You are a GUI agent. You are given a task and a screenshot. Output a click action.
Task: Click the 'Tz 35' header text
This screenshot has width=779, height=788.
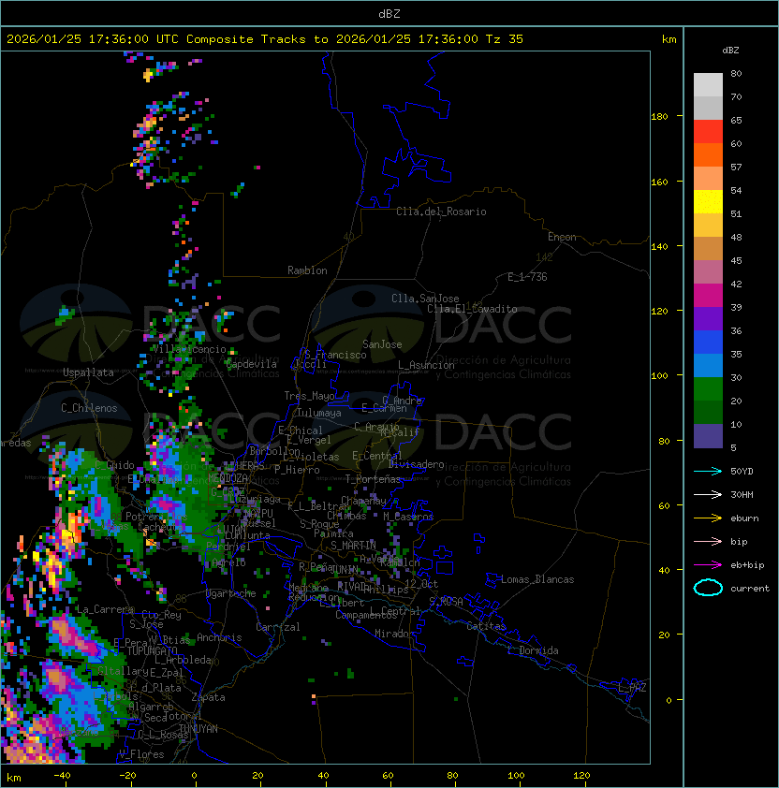(x=505, y=39)
